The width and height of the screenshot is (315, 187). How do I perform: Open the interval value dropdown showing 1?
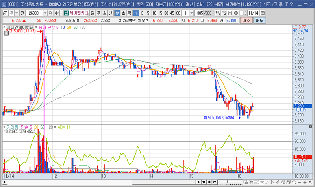pos(191,13)
